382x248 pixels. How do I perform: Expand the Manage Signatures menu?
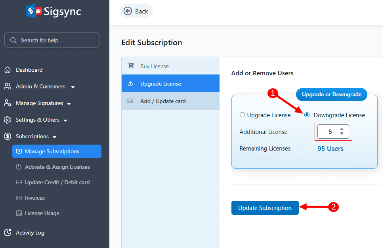(69, 104)
